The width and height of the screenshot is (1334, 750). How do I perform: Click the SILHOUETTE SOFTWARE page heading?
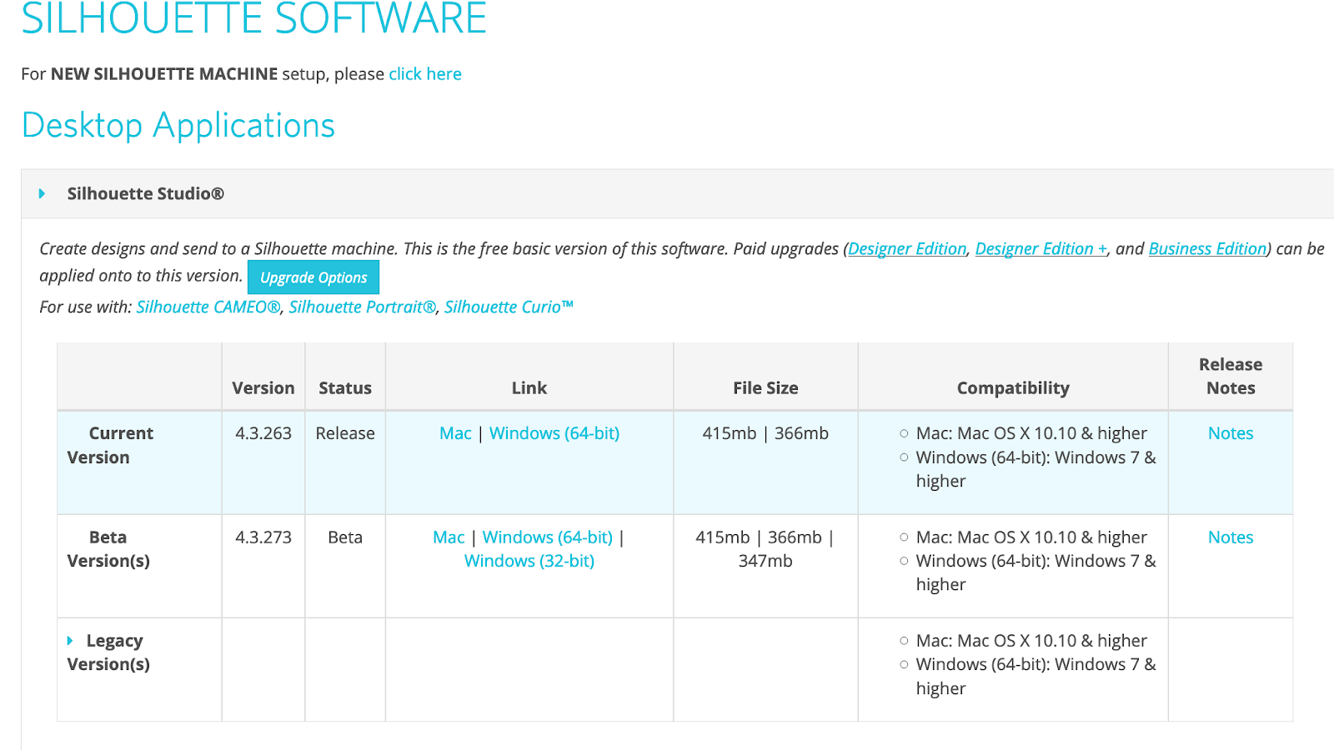pos(254,18)
